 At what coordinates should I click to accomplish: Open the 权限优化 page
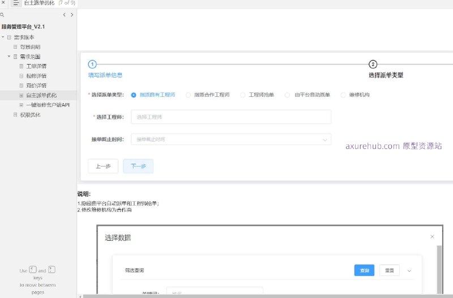tap(30, 115)
